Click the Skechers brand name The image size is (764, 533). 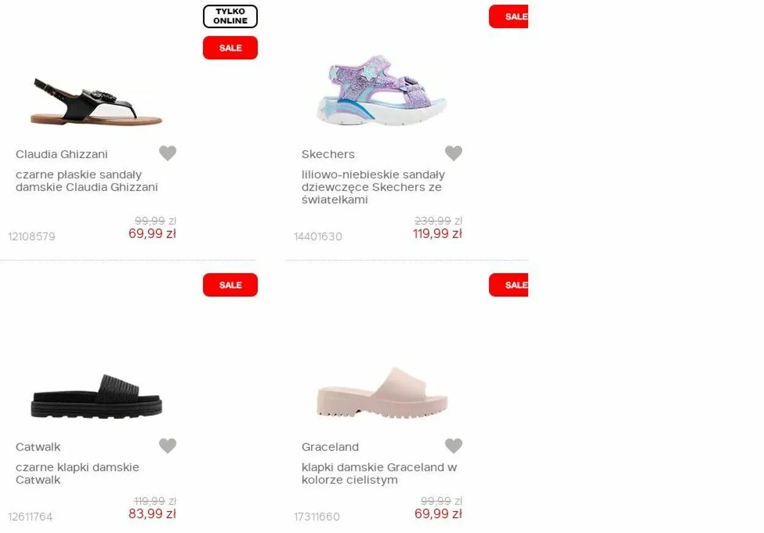click(328, 154)
